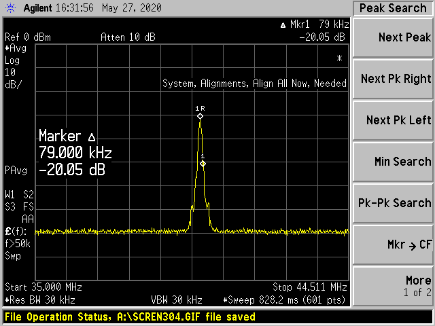Select the delta marker 1 diamond
Screen dimensions: 435x326
tap(203, 164)
